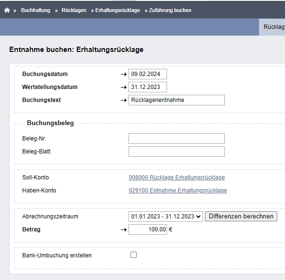Click Differenzen berechnen button

tap(241, 216)
